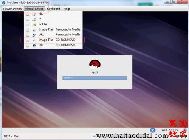Tick the H:\ drive checkbox
The width and height of the screenshot is (189, 140).
point(28,14)
